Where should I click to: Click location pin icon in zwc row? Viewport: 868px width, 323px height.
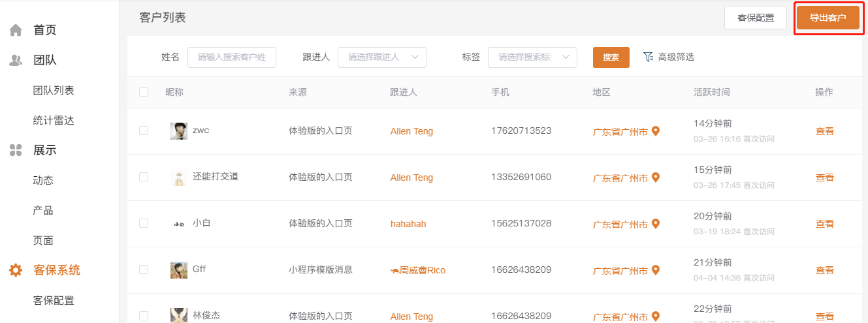(x=656, y=131)
